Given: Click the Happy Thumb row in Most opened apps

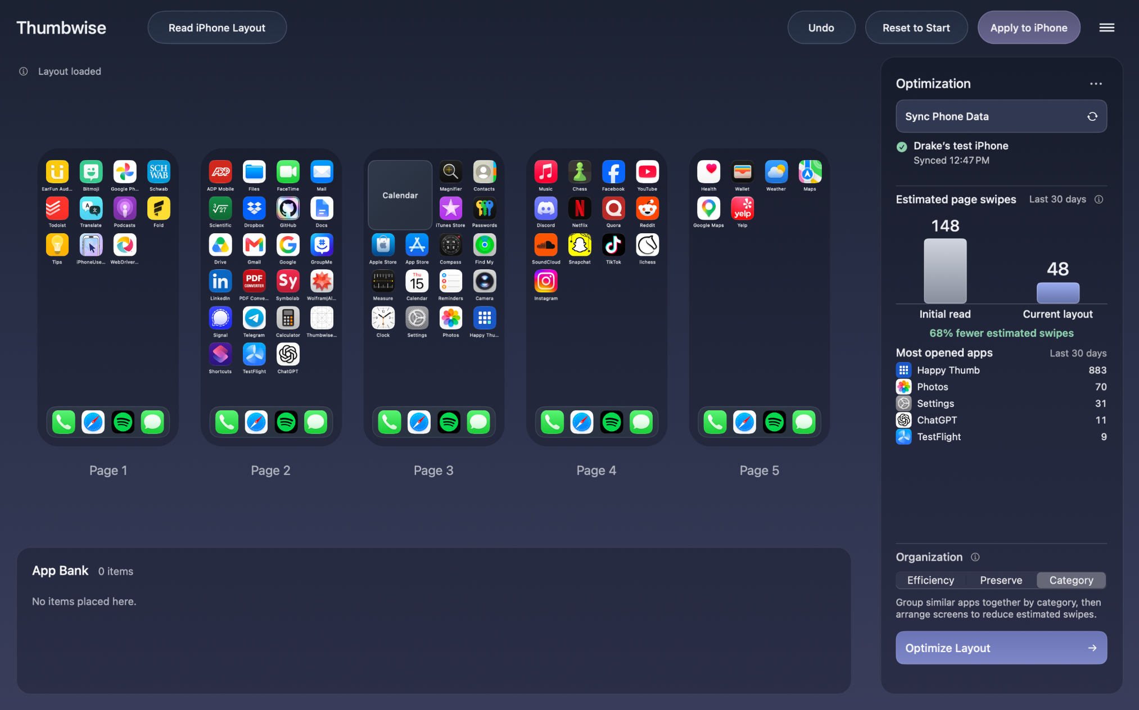Looking at the screenshot, I should (x=1001, y=370).
